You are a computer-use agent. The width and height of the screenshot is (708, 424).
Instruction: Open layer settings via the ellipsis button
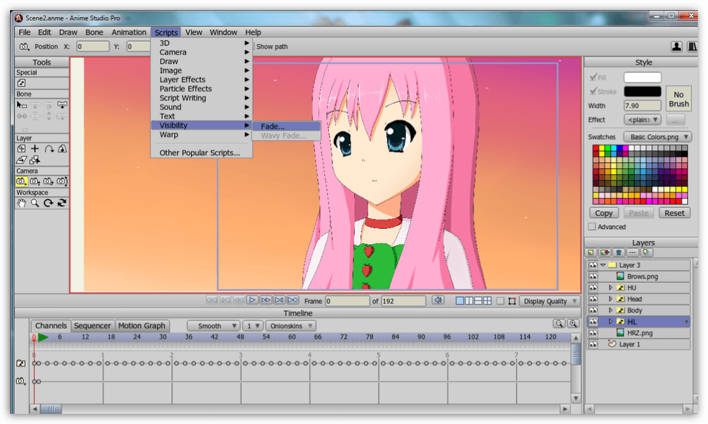[x=632, y=253]
